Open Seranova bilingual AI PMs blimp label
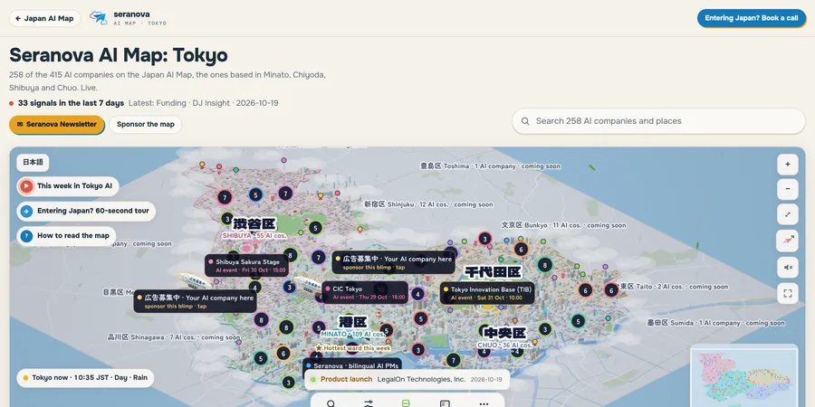Viewport: 815px width, 407px height. (352, 366)
